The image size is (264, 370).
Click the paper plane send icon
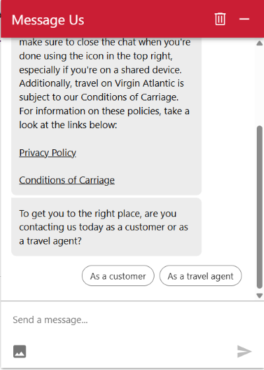pos(244,351)
